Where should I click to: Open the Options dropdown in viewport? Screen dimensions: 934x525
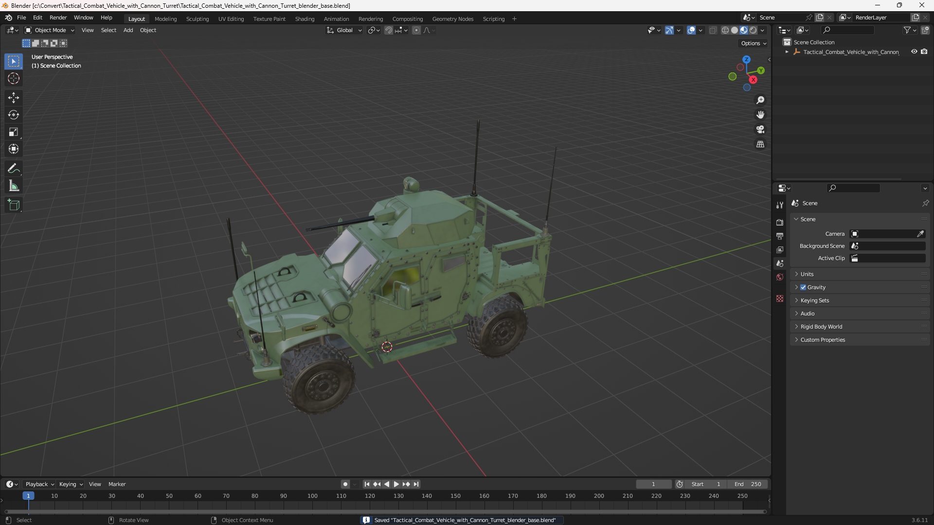tap(754, 43)
